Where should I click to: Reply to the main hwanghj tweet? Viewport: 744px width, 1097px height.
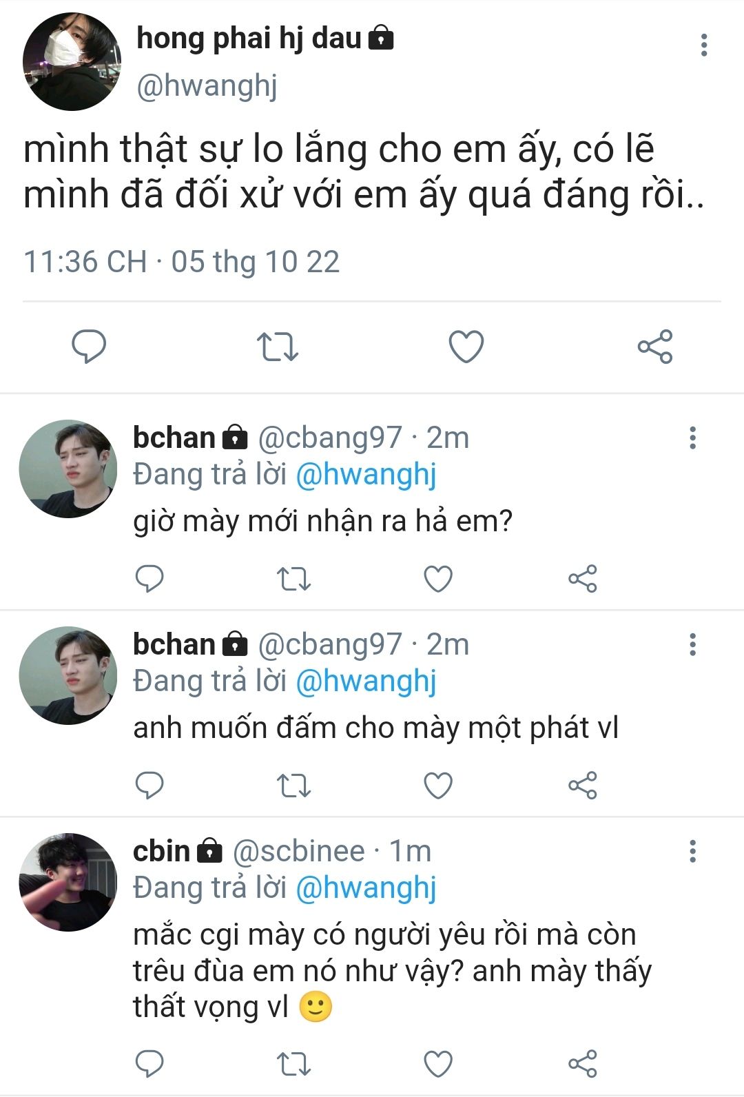click(89, 346)
